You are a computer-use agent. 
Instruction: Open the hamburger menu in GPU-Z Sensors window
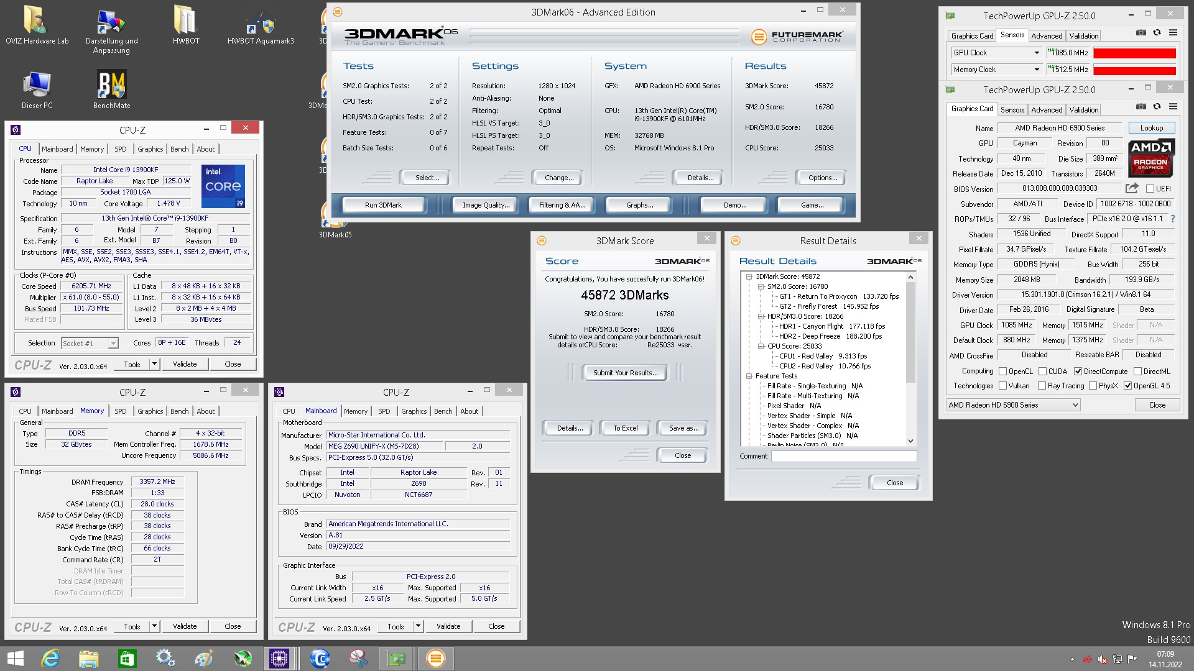(1173, 33)
